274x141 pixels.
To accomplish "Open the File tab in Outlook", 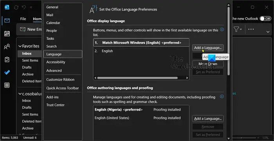I will click(x=23, y=19).
